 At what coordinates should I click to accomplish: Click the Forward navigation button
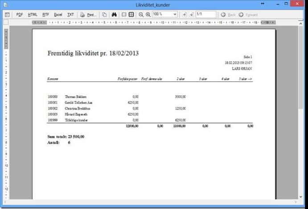tap(248, 14)
